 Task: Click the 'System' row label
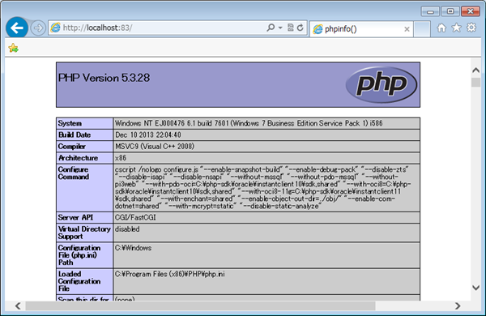(70, 123)
